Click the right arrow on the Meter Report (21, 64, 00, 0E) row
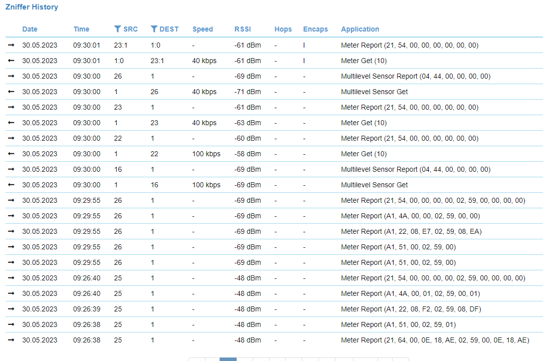This screenshot has width=543, height=361. coord(11,340)
